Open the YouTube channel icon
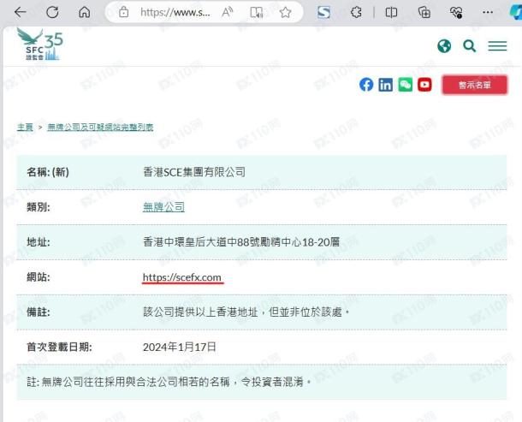Image resolution: width=522 pixels, height=422 pixels. click(x=424, y=85)
